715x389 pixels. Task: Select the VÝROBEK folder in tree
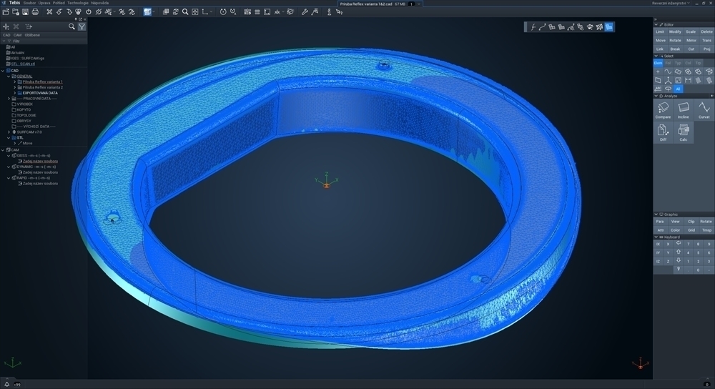click(24, 104)
